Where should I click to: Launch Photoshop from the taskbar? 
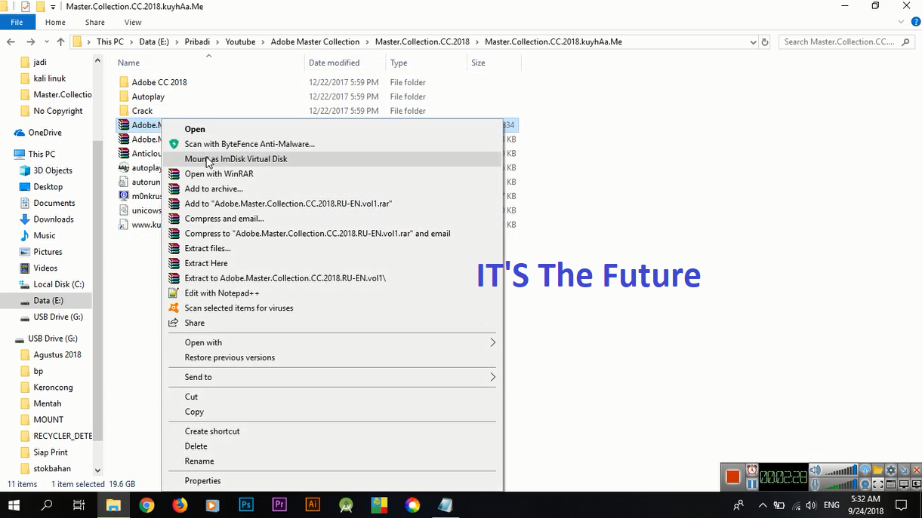(246, 505)
